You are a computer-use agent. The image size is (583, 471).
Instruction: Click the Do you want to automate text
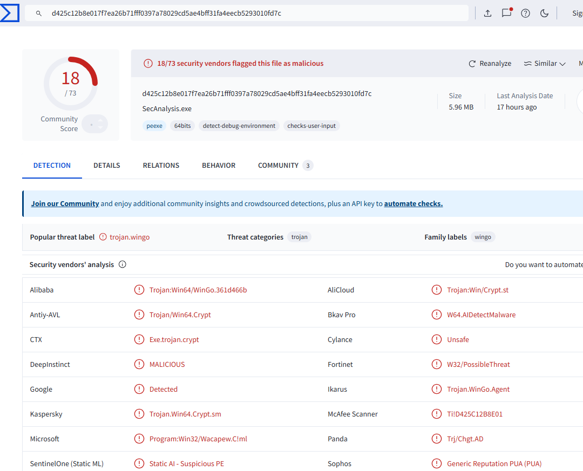tap(544, 265)
